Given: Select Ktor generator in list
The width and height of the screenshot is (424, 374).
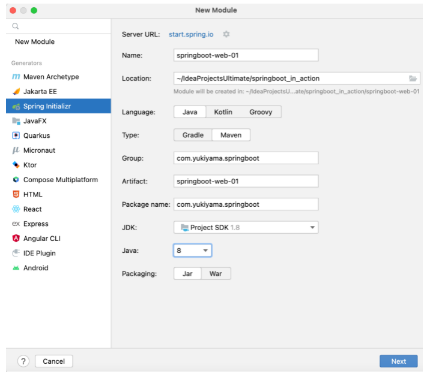Looking at the screenshot, I should point(58,165).
